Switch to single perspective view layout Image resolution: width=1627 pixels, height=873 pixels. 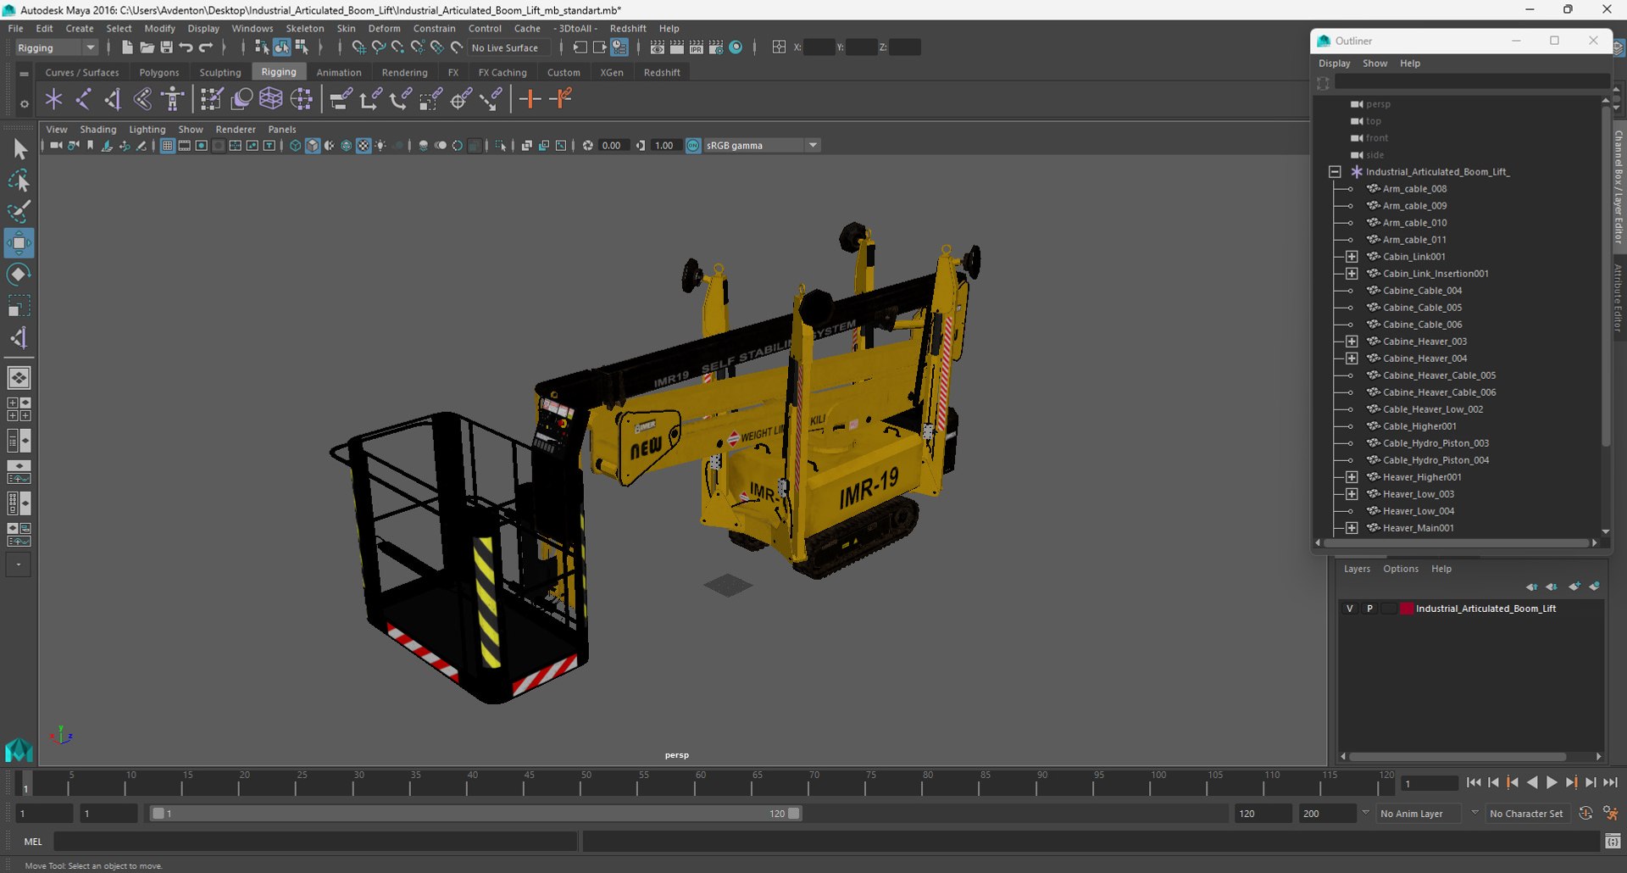tap(19, 378)
